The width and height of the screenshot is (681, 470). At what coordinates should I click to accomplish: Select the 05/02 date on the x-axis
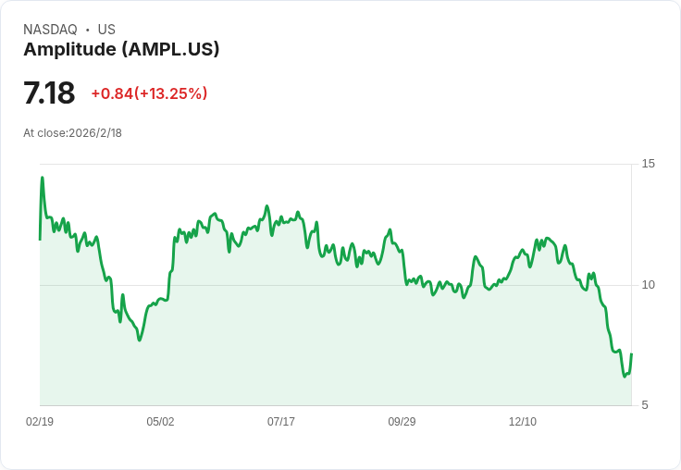[160, 422]
